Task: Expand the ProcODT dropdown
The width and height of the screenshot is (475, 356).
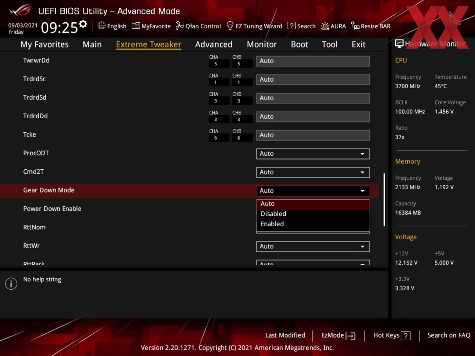Action: (313, 154)
